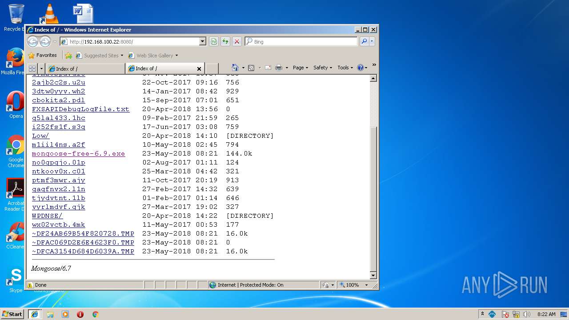Open the Safety menu

click(323, 68)
